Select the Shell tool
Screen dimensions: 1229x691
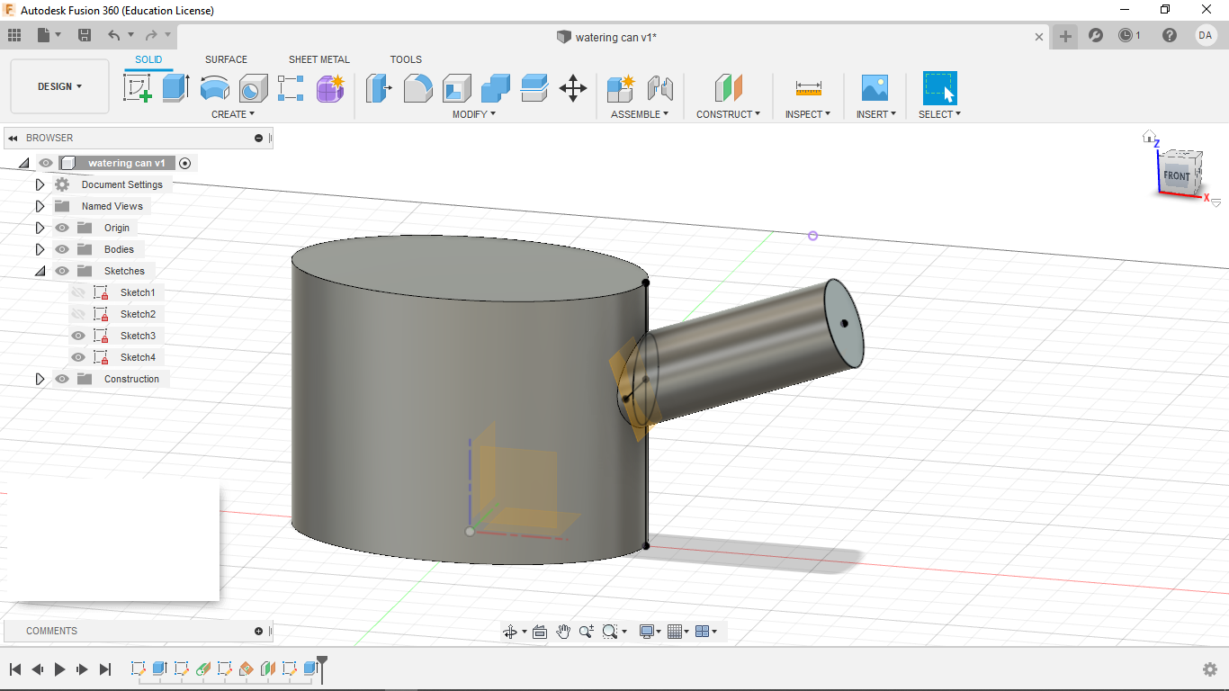[457, 88]
